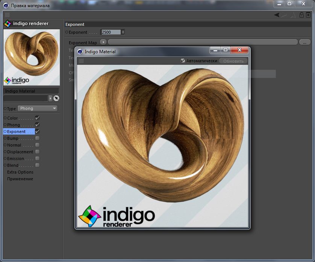The width and height of the screenshot is (315, 262).
Task: Disable the Exponent channel checkbox
Action: click(x=37, y=132)
